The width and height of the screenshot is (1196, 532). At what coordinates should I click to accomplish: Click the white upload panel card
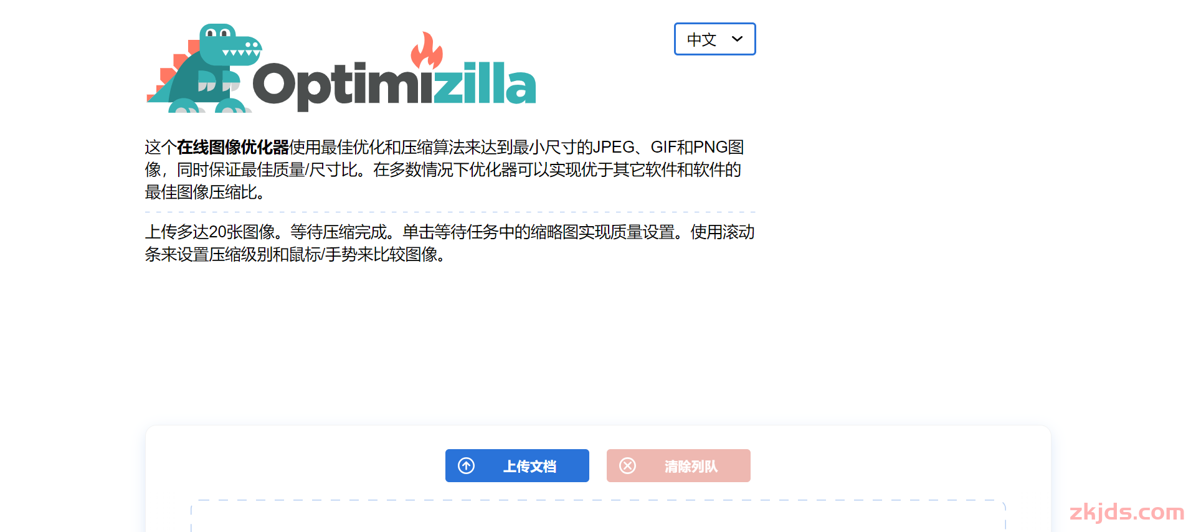point(598,478)
